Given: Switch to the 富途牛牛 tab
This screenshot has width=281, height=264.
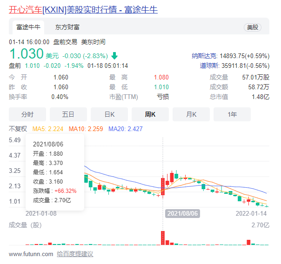Looking at the screenshot, I should pos(27,27).
